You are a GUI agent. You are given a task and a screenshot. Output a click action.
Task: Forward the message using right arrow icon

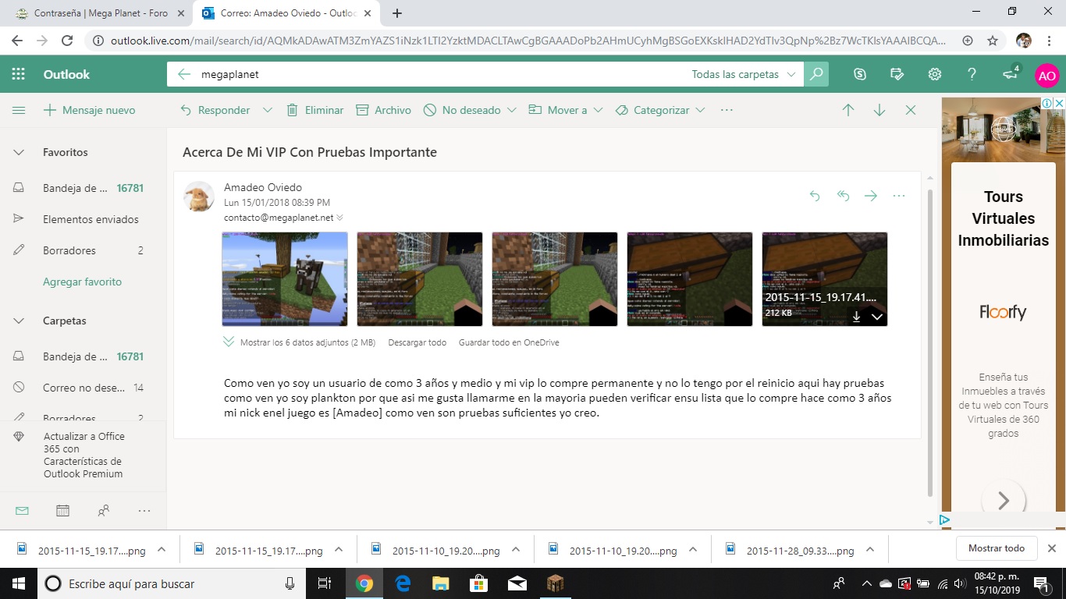coord(871,196)
